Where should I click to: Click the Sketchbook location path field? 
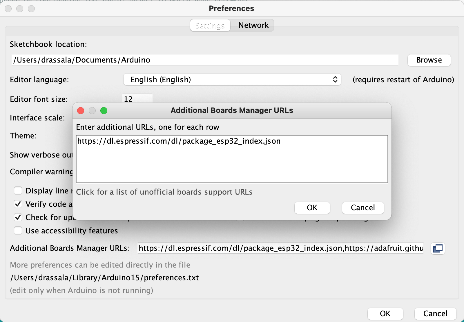coord(205,60)
